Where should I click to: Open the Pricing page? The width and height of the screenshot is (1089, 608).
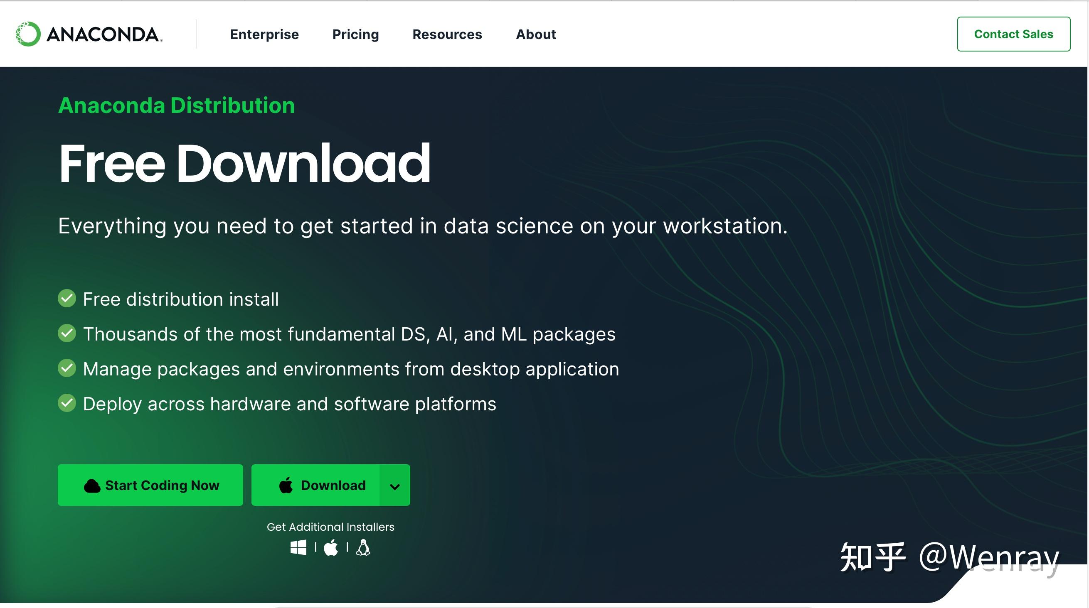pyautogui.click(x=355, y=34)
